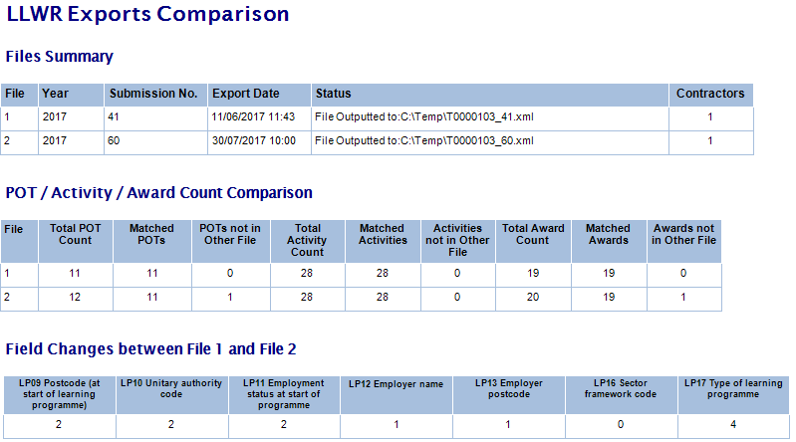
Task: Click the Total POT Count link for File 2
Action: tap(74, 299)
